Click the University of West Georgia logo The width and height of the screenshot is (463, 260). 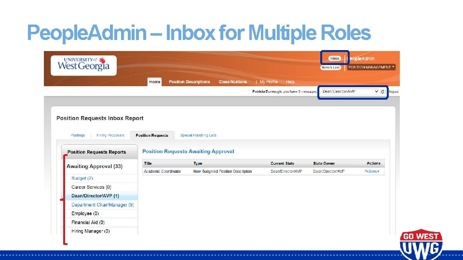point(83,65)
